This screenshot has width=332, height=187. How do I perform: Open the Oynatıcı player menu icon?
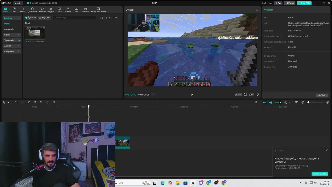click(x=257, y=10)
